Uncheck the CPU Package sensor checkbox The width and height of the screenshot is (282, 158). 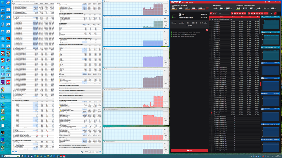(212, 113)
